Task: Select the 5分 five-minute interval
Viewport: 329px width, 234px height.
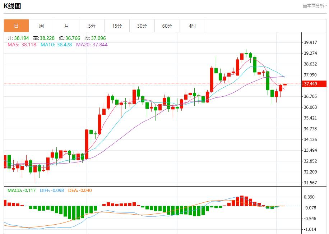Action: 92,26
